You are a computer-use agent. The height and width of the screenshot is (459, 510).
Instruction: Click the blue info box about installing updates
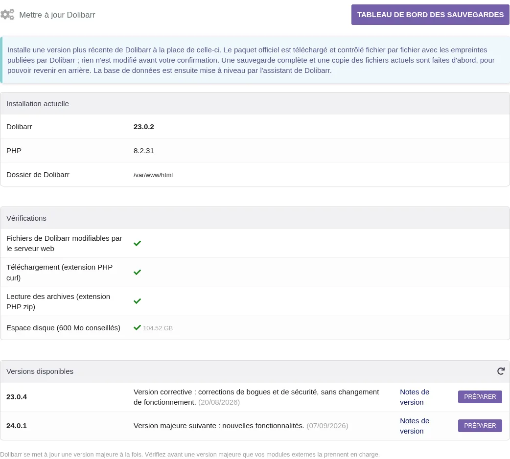(255, 60)
